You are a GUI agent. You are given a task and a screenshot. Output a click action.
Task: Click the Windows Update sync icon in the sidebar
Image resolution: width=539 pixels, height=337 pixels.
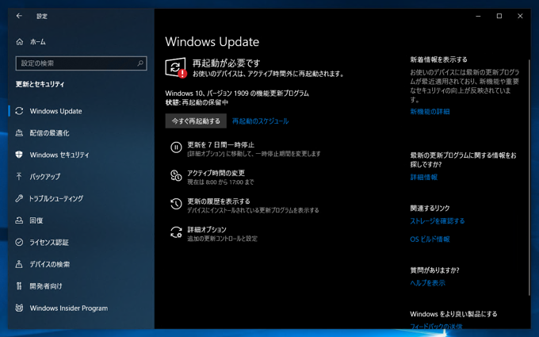[x=19, y=111]
